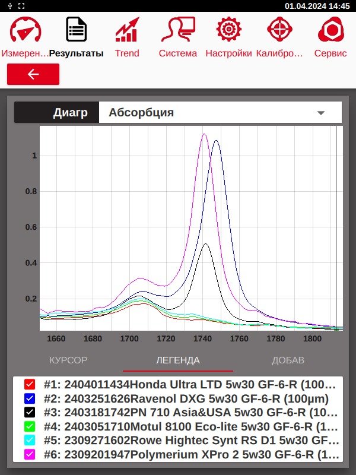Click the dropdown arrow next to Абсорбция
356x475 pixels.
point(321,113)
